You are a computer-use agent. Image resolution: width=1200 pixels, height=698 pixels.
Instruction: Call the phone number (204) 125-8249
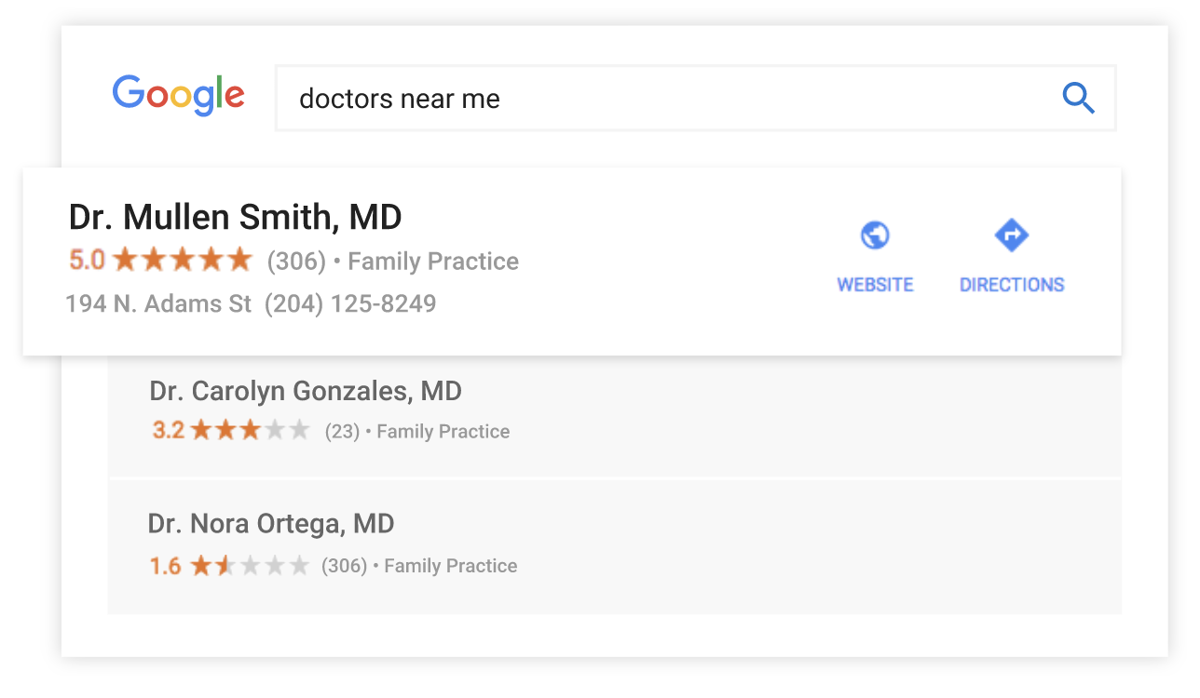tap(350, 304)
